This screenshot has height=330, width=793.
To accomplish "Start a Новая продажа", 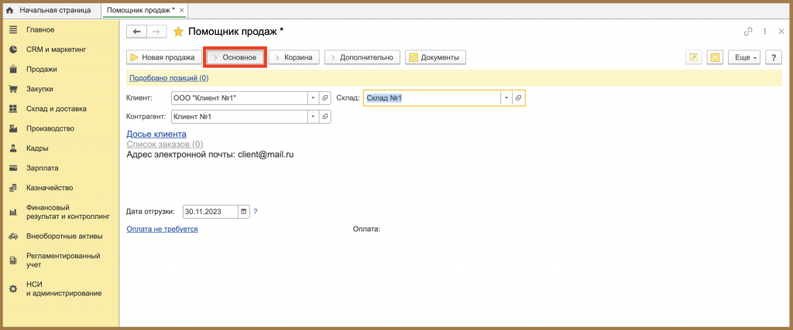I will tap(163, 57).
